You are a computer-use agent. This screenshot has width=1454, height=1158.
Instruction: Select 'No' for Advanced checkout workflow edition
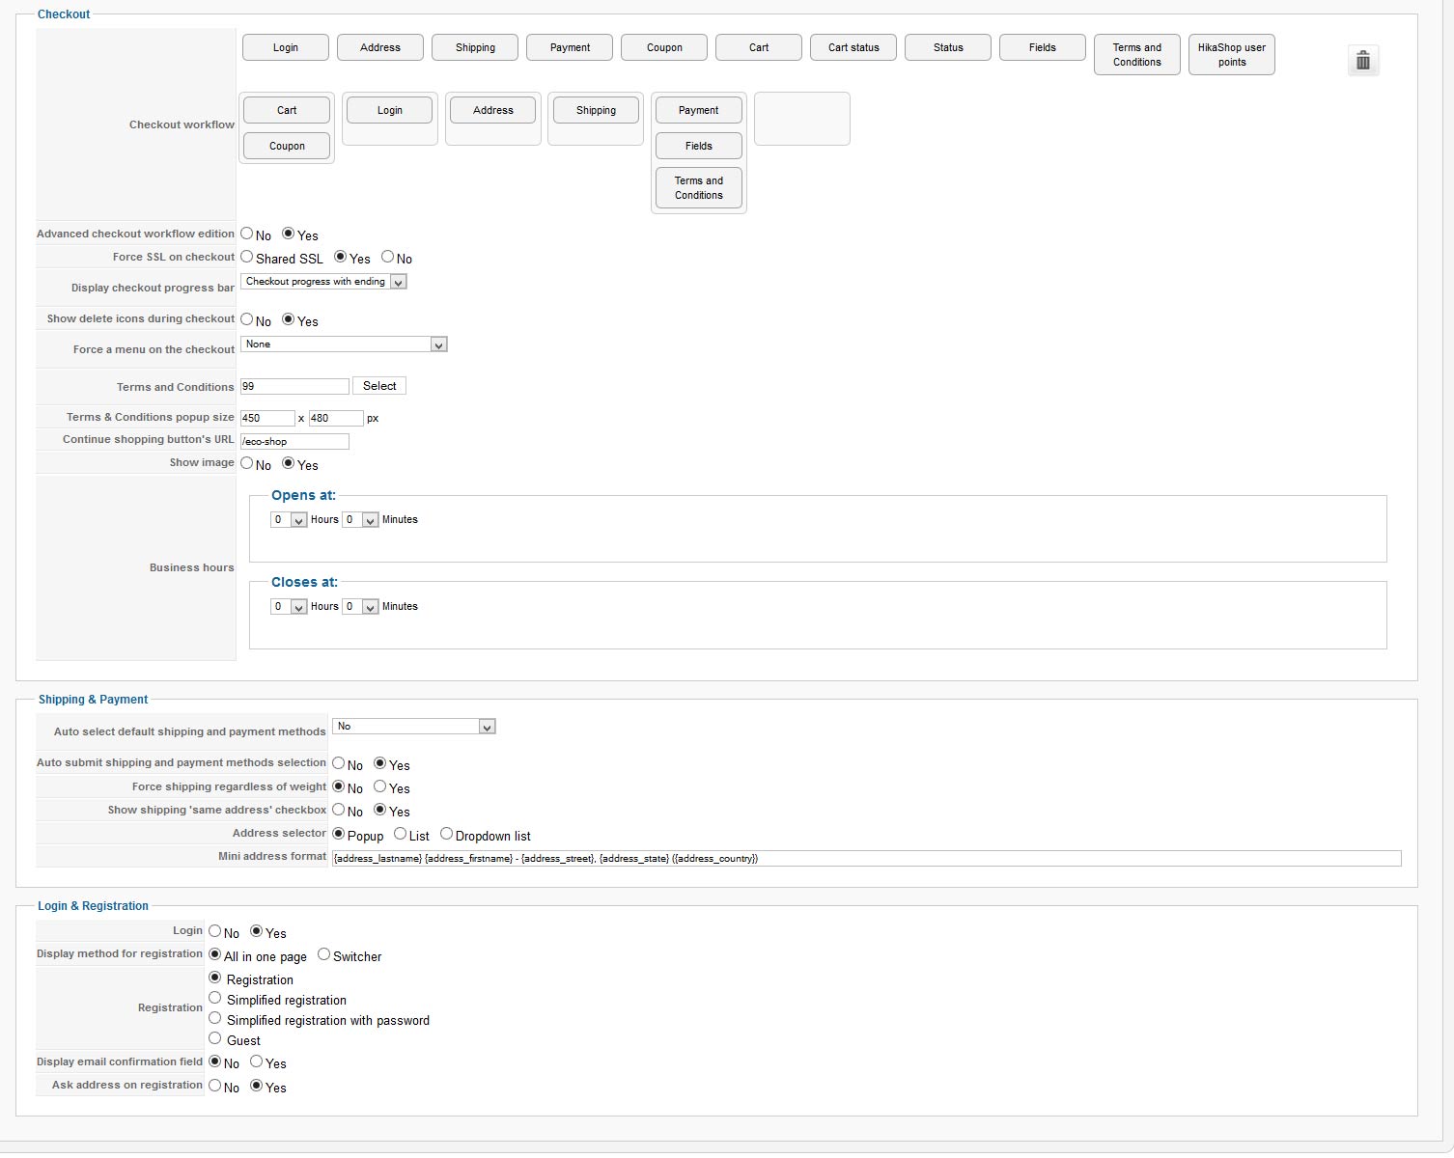247,234
